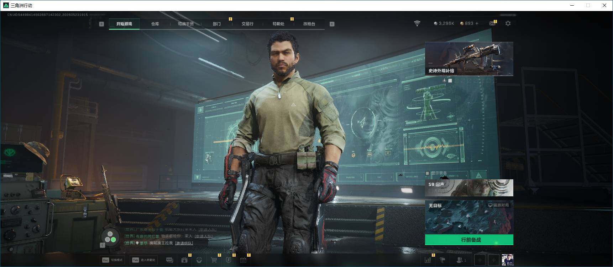Click the 三角洲行动 app icon in title bar
613x267 pixels.
6,5
